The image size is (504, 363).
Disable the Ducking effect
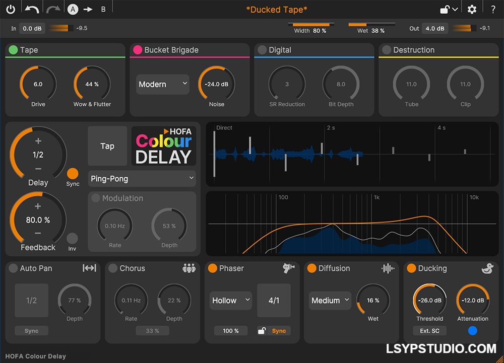[x=411, y=268]
